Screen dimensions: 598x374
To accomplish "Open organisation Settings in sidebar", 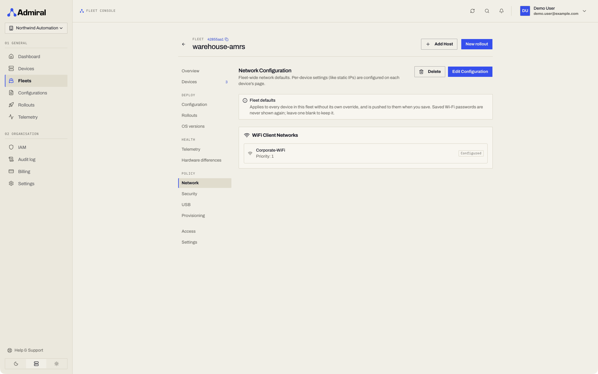I will click(x=36, y=184).
